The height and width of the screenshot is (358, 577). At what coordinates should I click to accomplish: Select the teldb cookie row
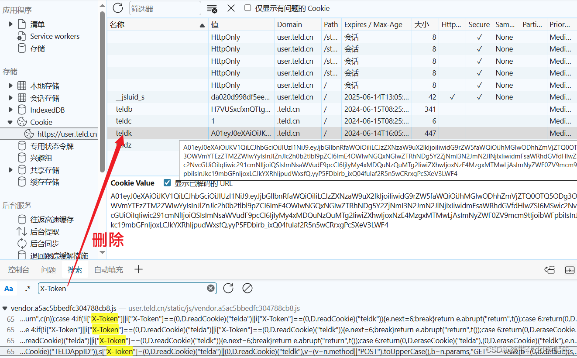pyautogui.click(x=342, y=109)
